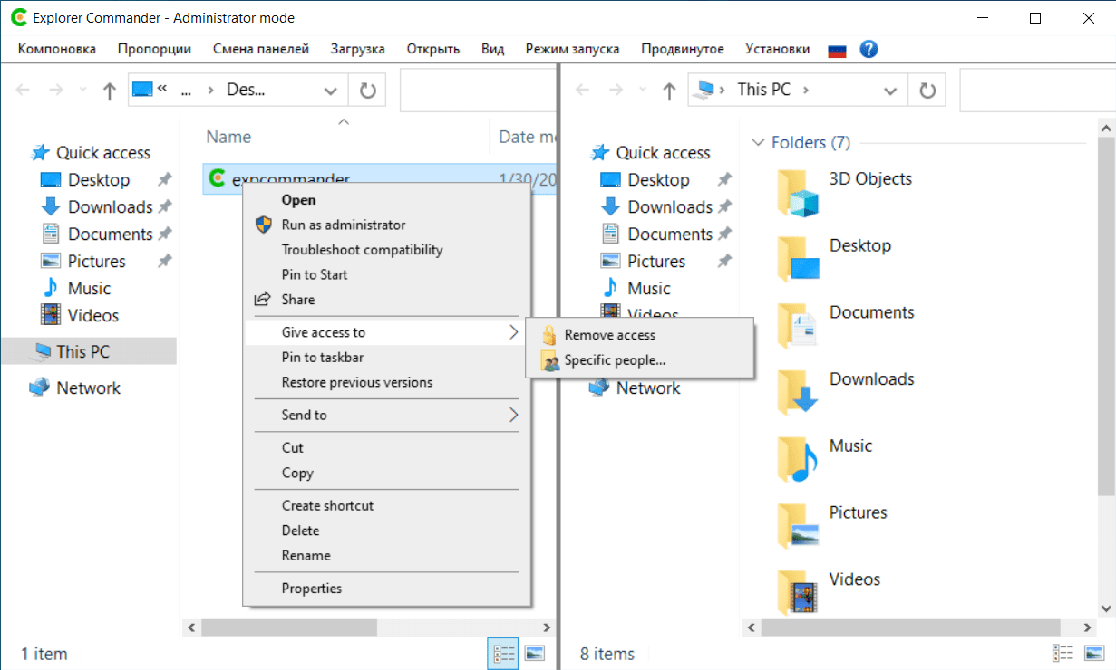This screenshot has width=1116, height=670.
Task: Select Specific people... in submenu
Action: (x=614, y=360)
